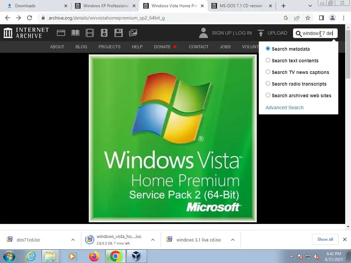
Task: Close the downloads bar
Action: (345, 239)
